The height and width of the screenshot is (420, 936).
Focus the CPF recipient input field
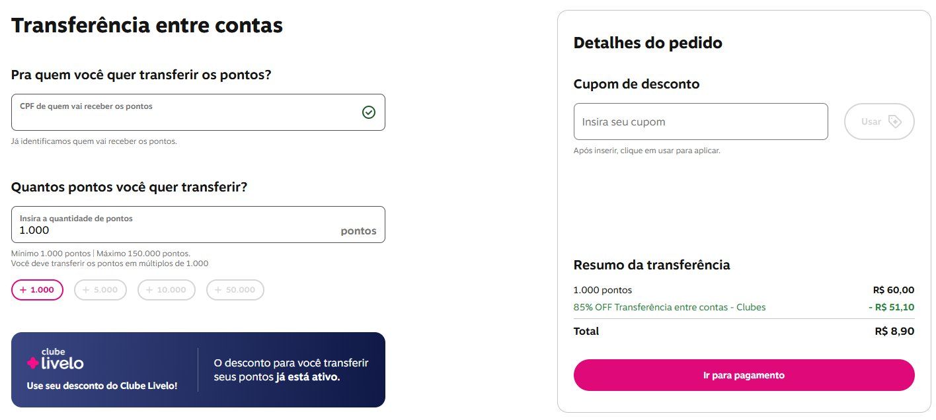[x=198, y=112]
